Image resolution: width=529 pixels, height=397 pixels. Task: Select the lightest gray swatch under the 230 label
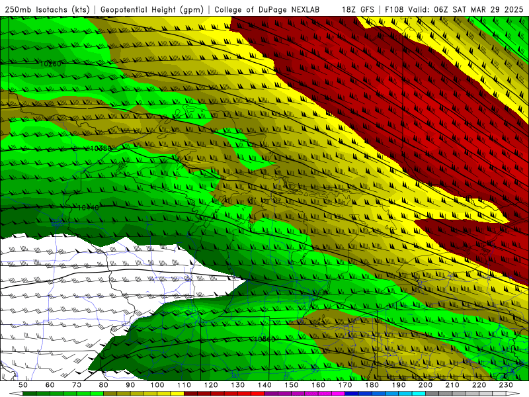(499, 394)
